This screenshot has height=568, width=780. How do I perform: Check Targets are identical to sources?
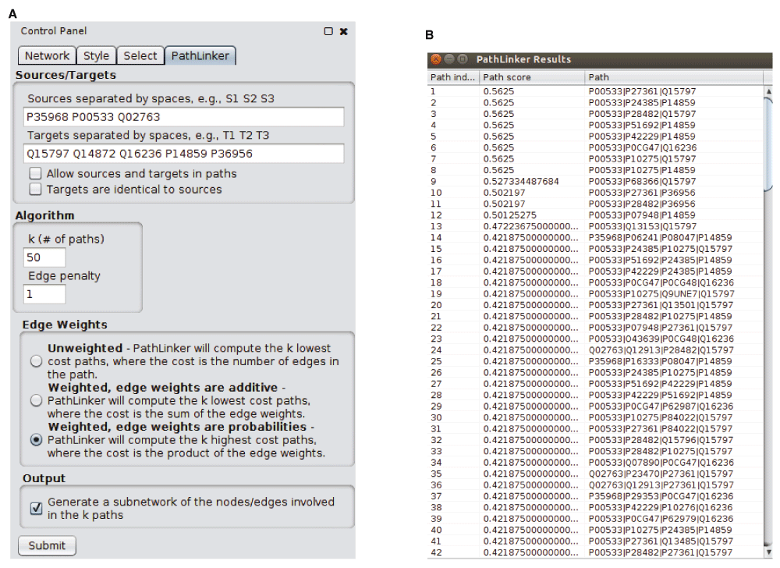tap(35, 190)
